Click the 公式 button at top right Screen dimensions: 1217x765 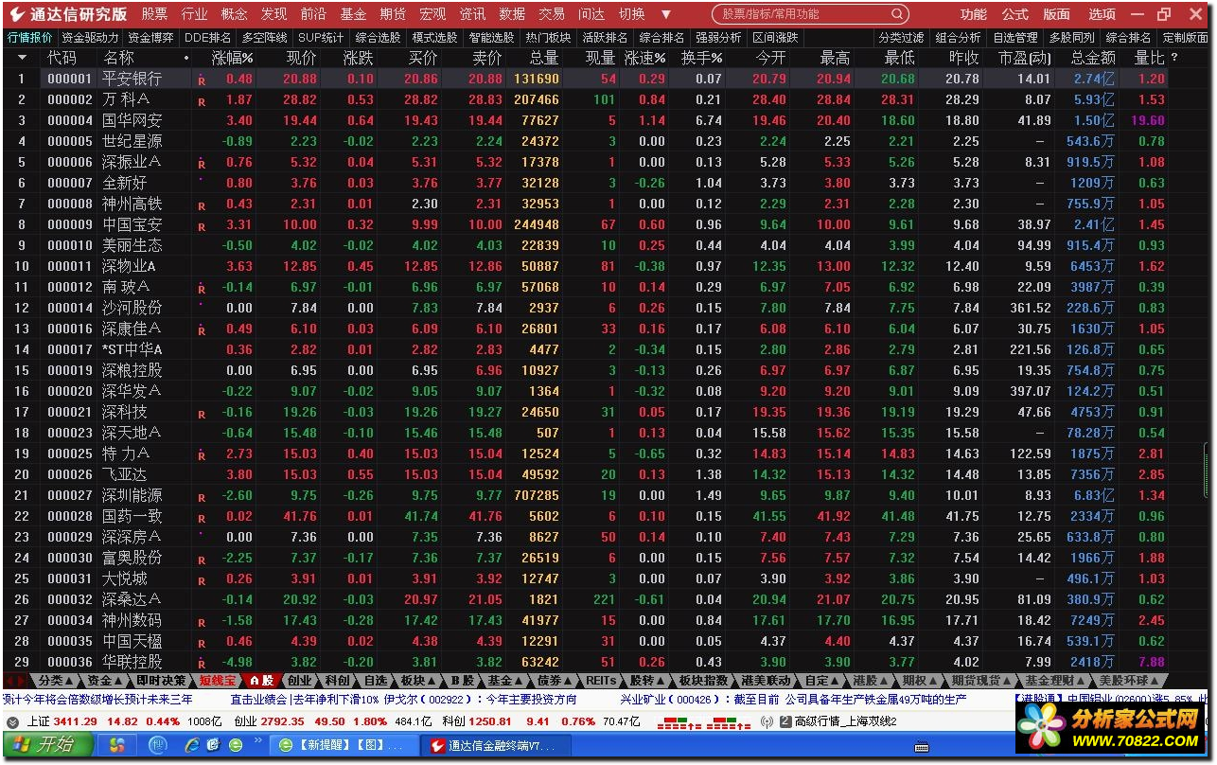pyautogui.click(x=1014, y=14)
